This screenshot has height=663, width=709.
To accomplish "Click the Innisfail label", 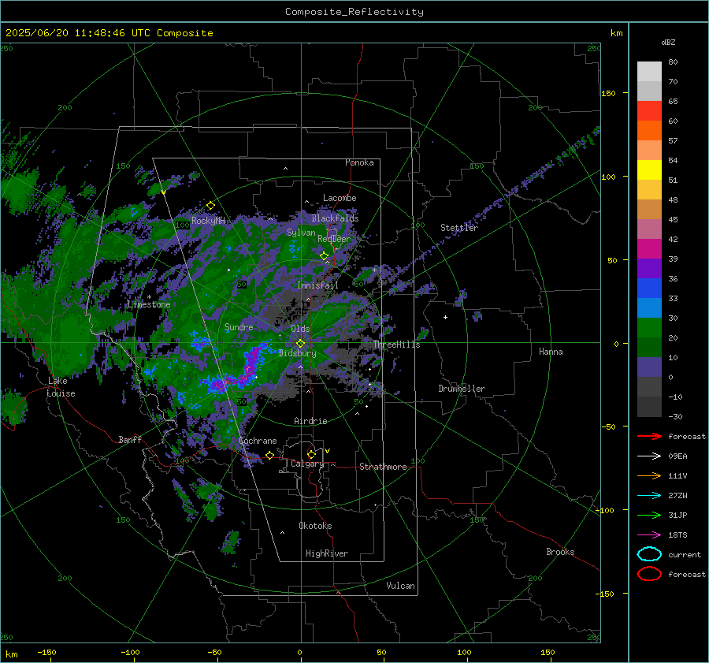I will (317, 285).
